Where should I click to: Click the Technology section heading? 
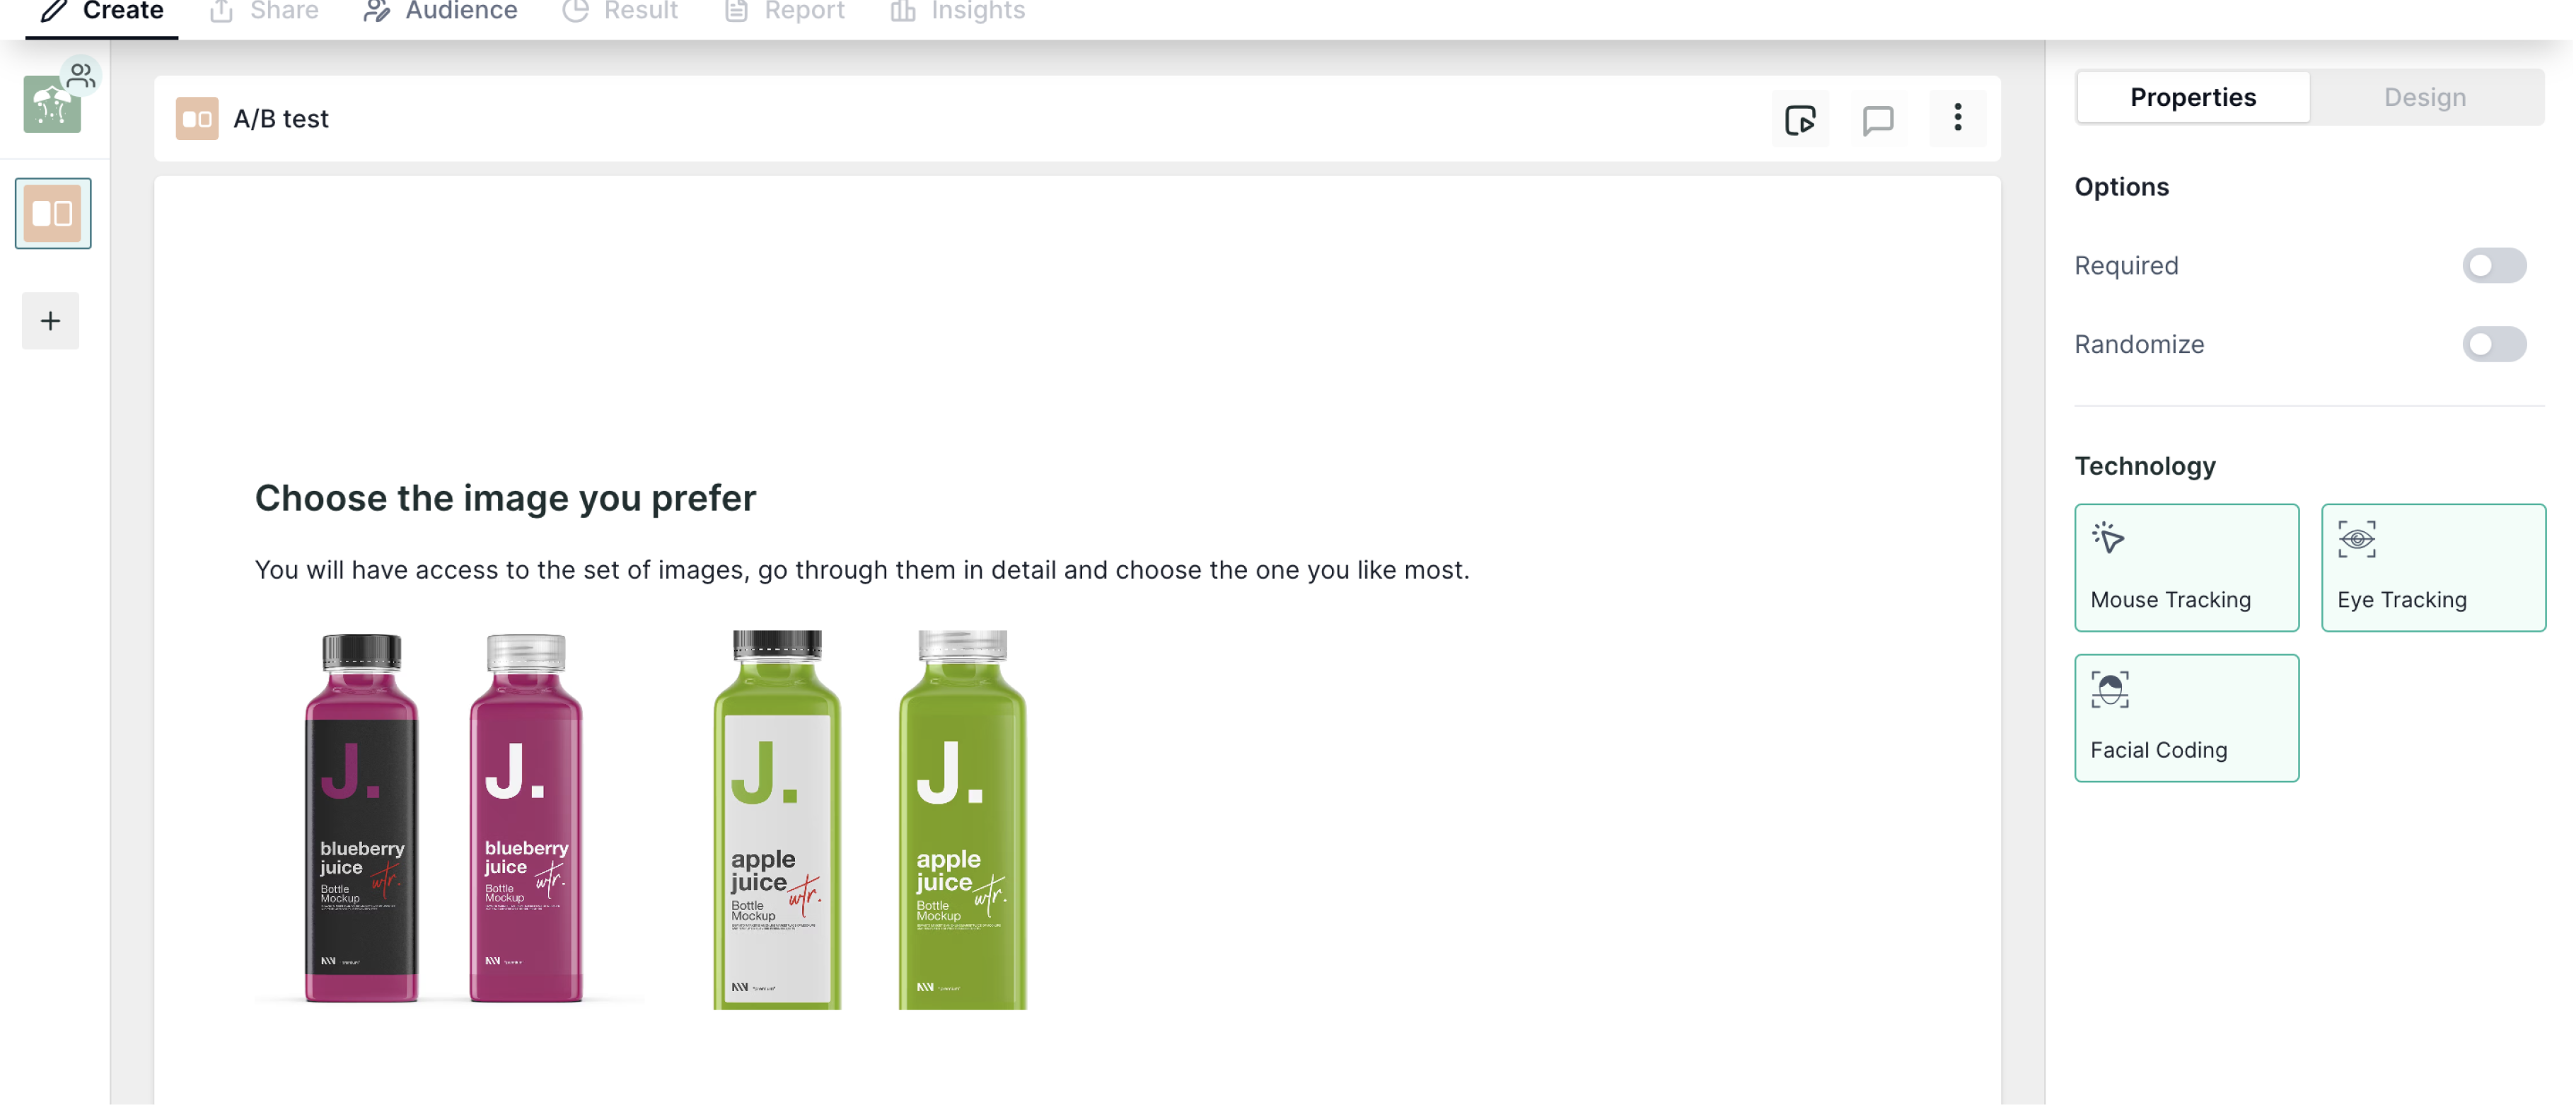[x=2145, y=466]
